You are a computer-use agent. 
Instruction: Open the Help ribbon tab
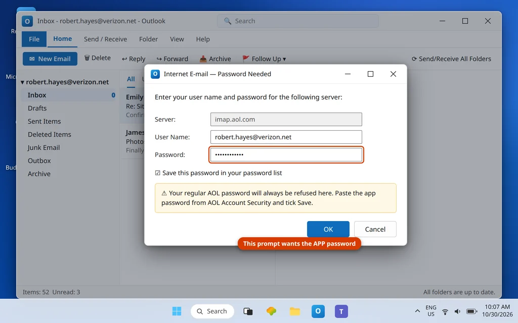(203, 39)
